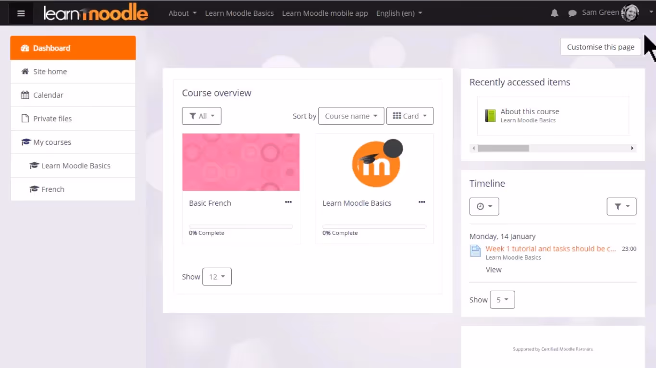Open the Learn Moodle logo home link
656x368 pixels.
pyautogui.click(x=96, y=13)
